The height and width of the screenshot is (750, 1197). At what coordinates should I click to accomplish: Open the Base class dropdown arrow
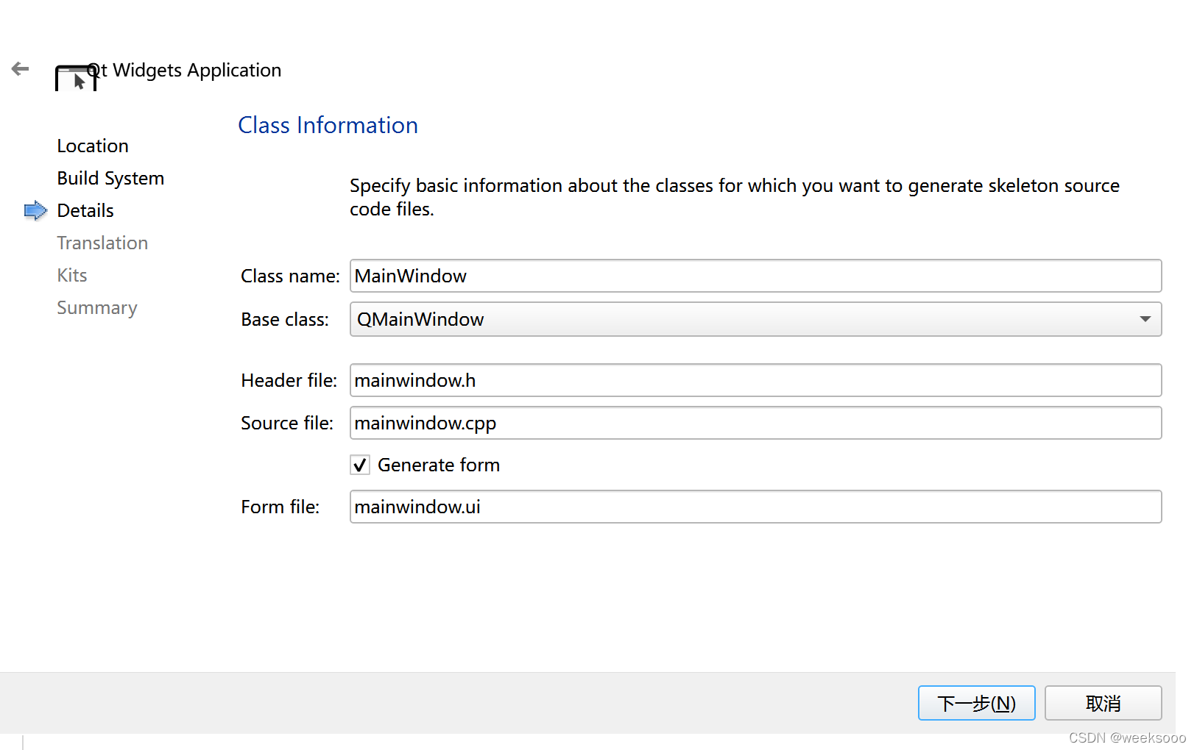[1145, 319]
